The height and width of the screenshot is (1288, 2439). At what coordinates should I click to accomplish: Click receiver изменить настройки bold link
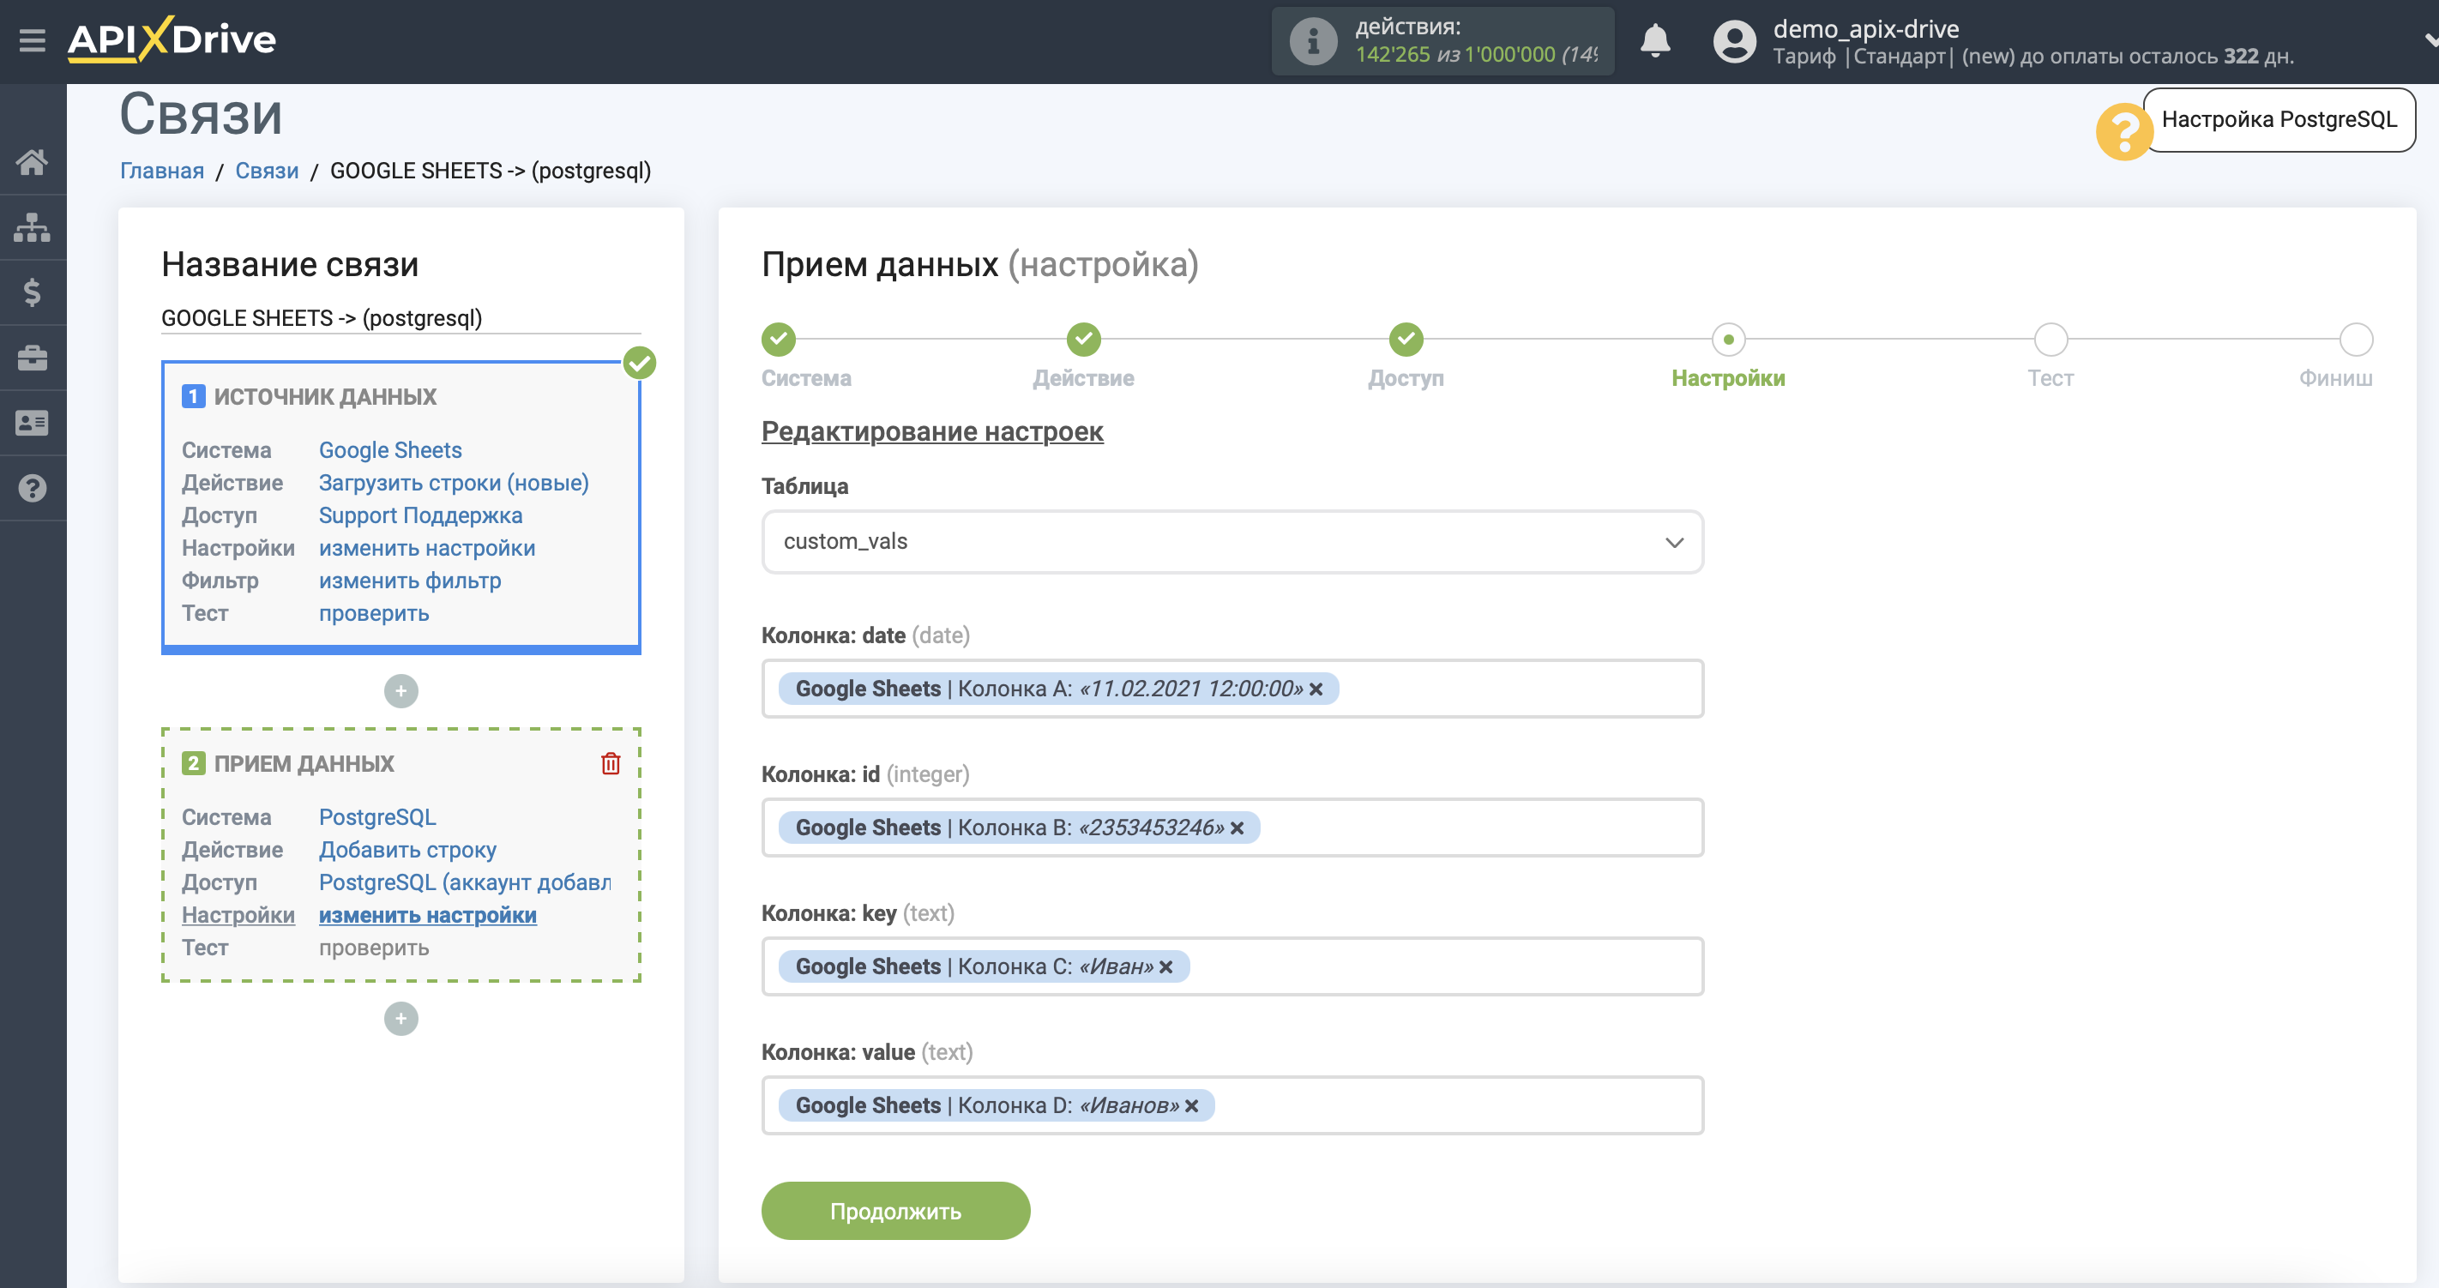click(x=427, y=916)
